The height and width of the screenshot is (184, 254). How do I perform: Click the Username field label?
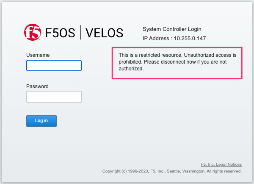(38, 55)
